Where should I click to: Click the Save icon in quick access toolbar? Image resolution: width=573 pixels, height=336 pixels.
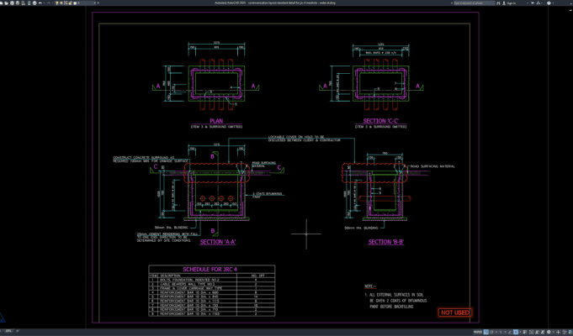pyautogui.click(x=12, y=3)
